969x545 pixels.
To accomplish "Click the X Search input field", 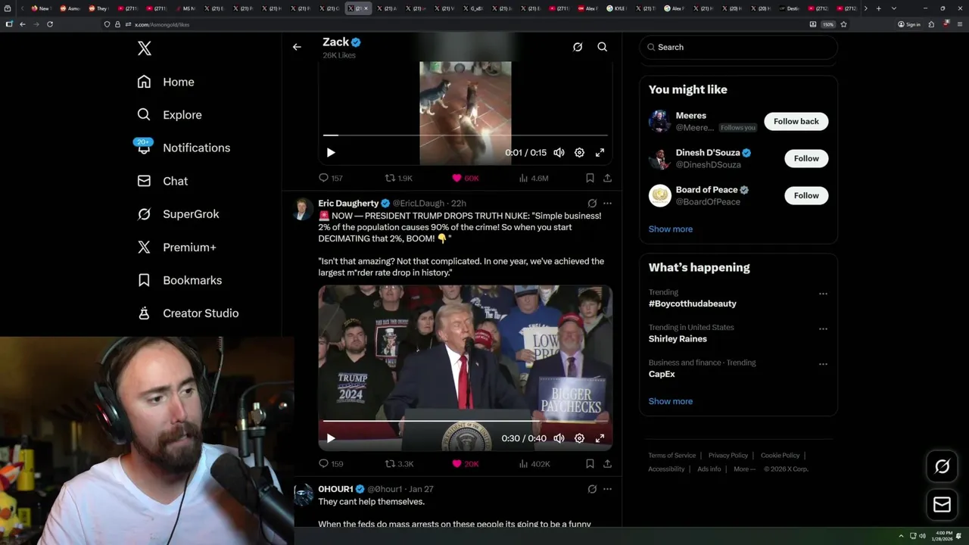I will [x=738, y=47].
